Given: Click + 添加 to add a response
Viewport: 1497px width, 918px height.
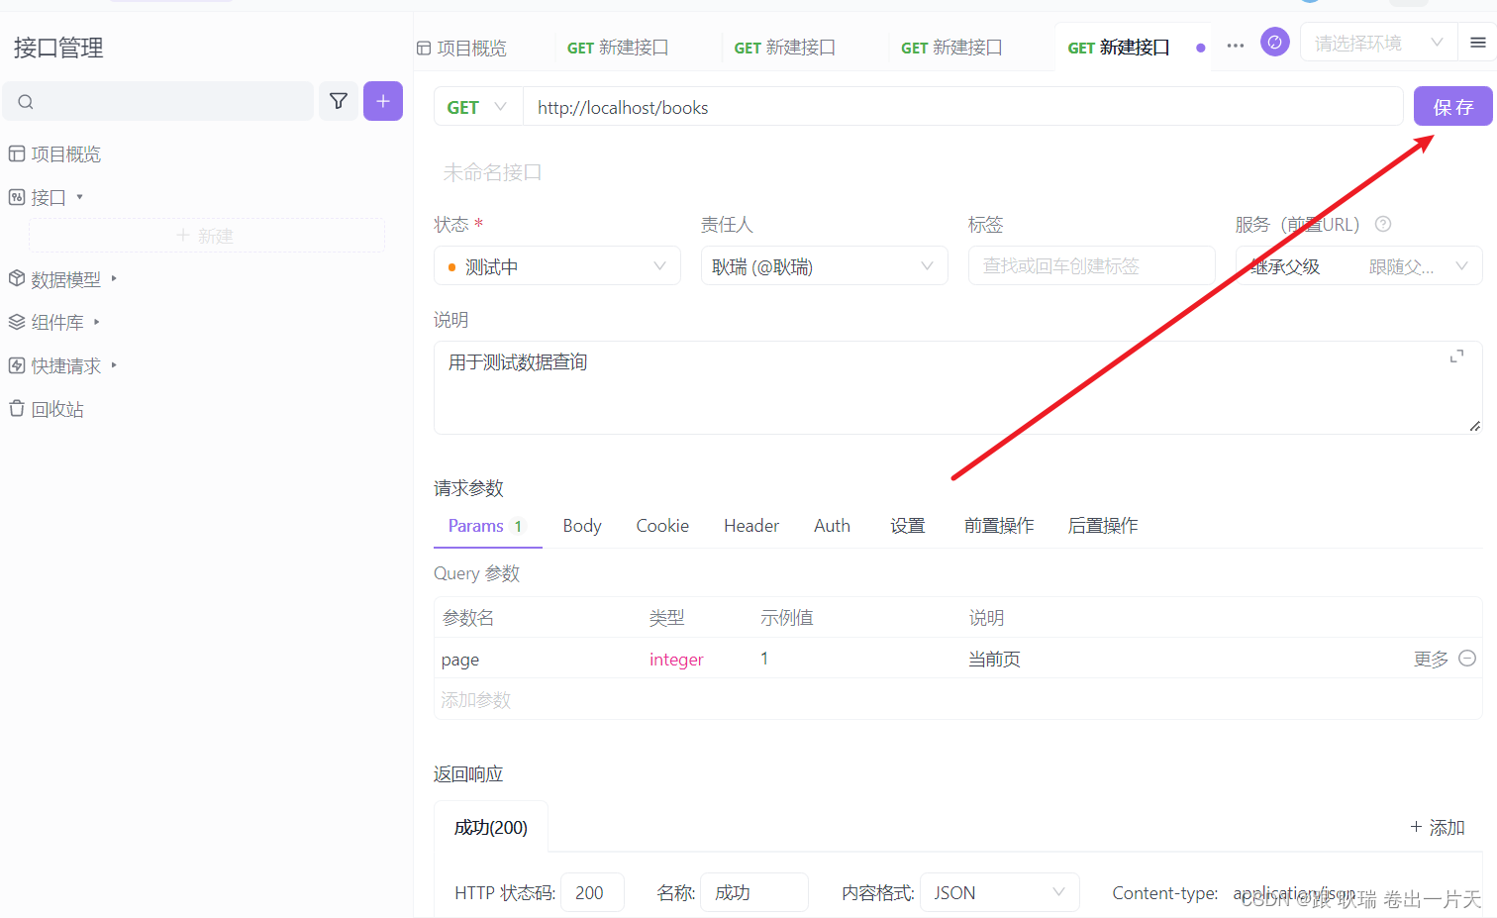Looking at the screenshot, I should coord(1438,827).
